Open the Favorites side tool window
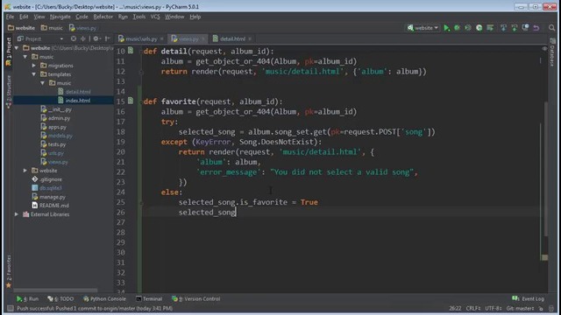This screenshot has width=561, height=315. [x=9, y=271]
